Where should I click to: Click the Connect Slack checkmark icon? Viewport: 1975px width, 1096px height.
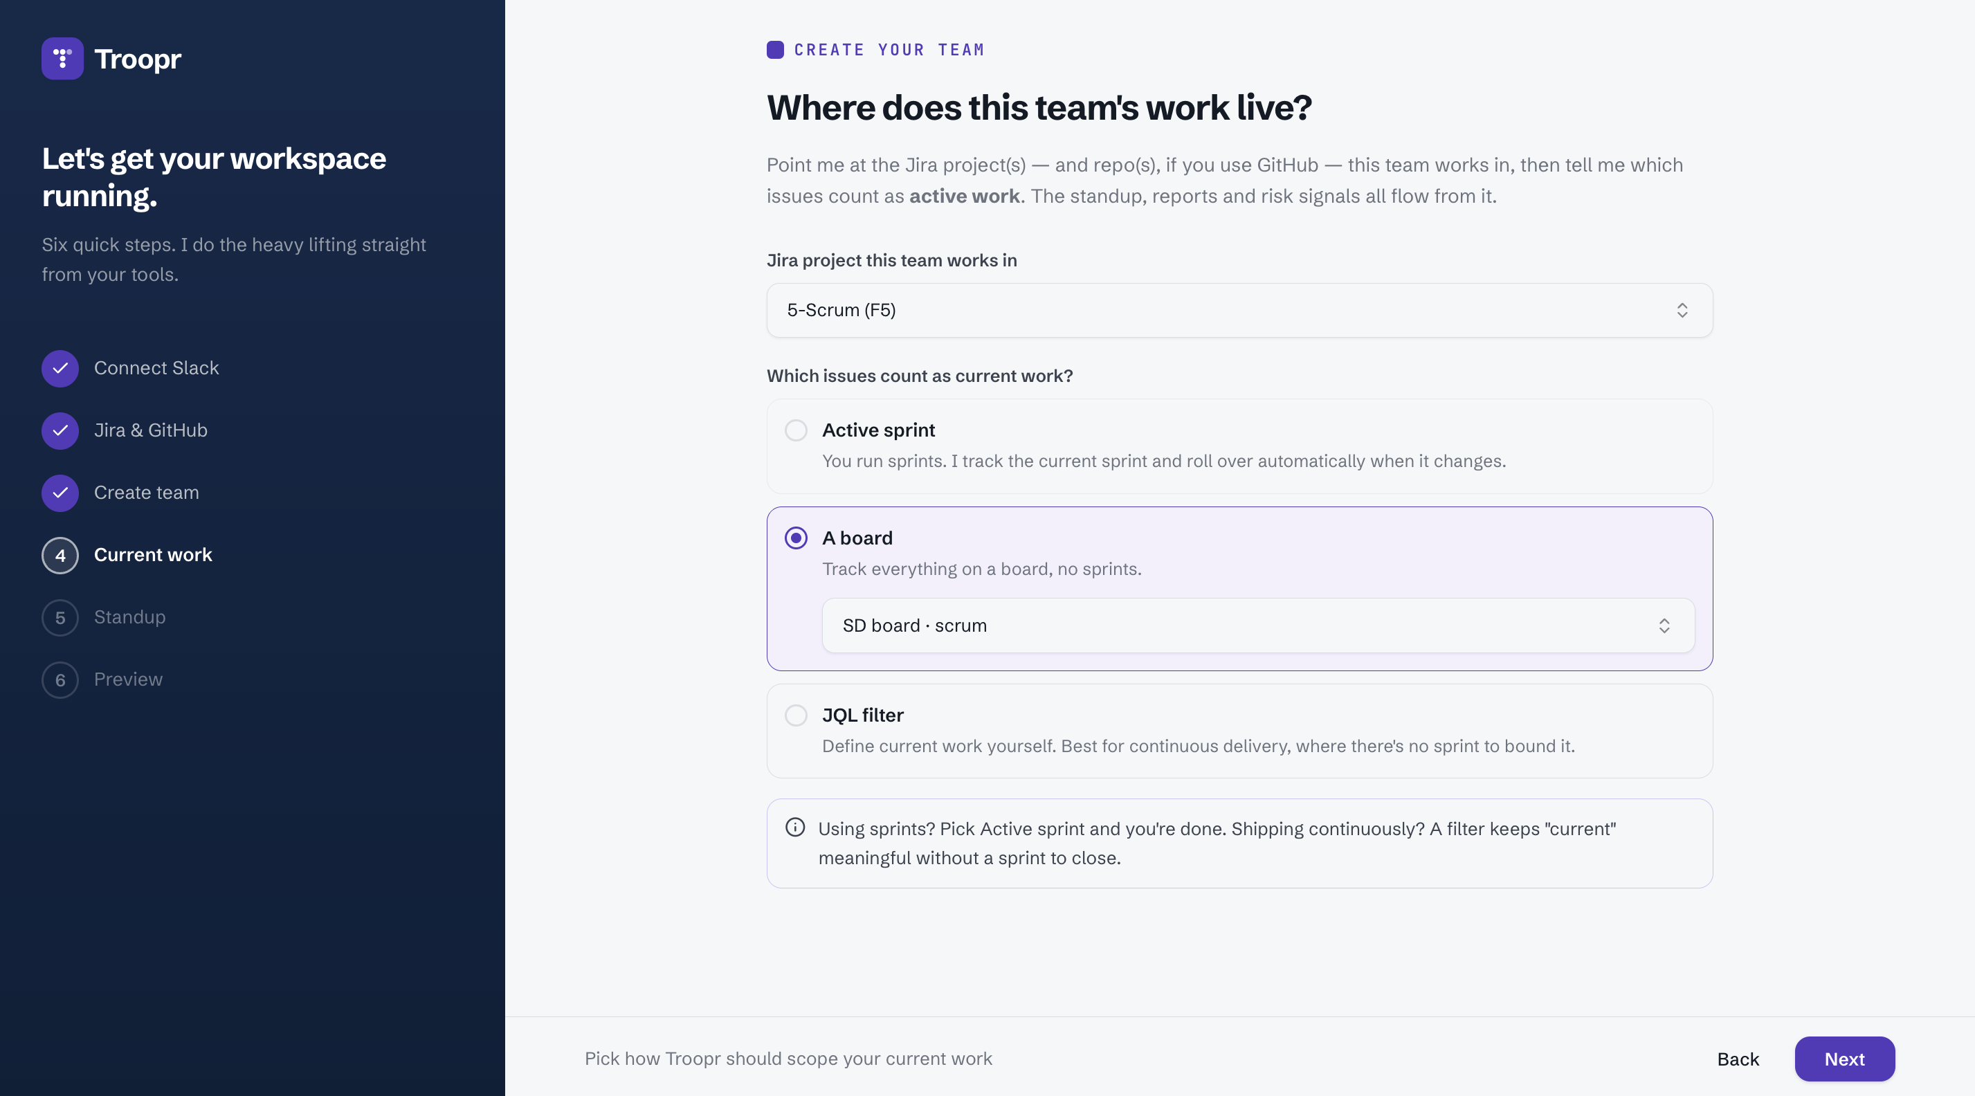point(60,369)
